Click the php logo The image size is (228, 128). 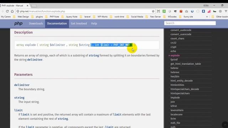(x=18, y=23)
